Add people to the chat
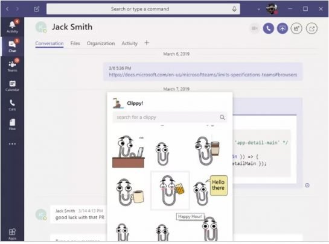 [x=296, y=28]
